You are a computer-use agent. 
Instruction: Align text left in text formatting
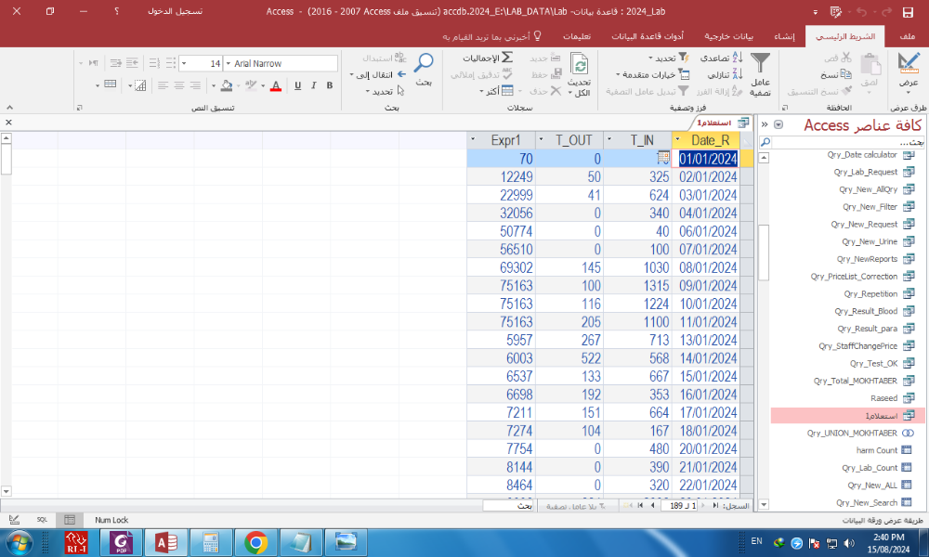(x=163, y=85)
